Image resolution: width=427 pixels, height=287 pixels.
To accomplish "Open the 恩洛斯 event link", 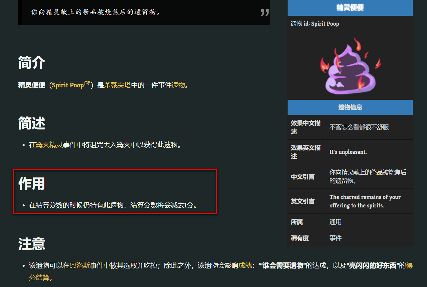I will [80, 265].
